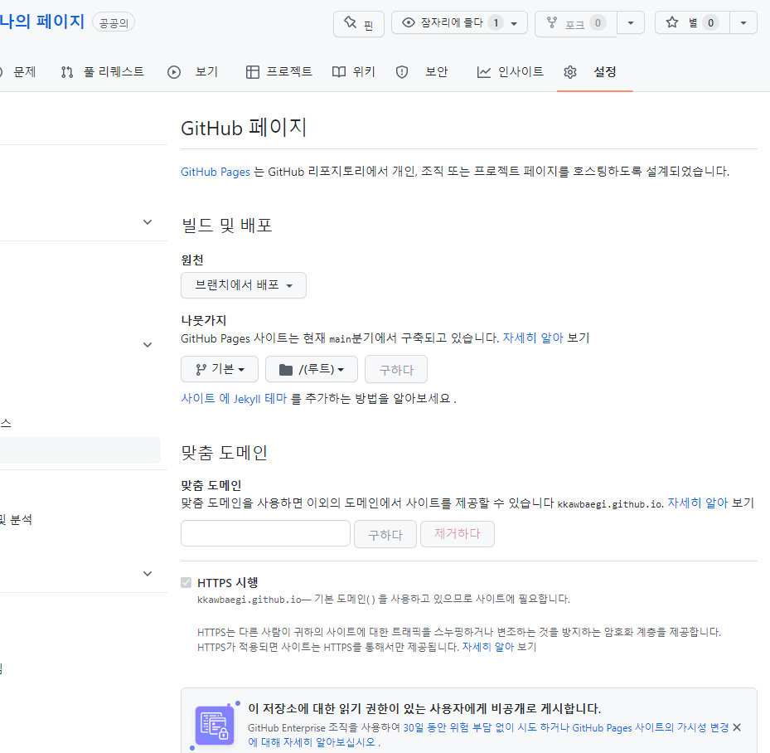The image size is (770, 753).
Task: Click the 나의 페이지 repository link
Action: (42, 22)
